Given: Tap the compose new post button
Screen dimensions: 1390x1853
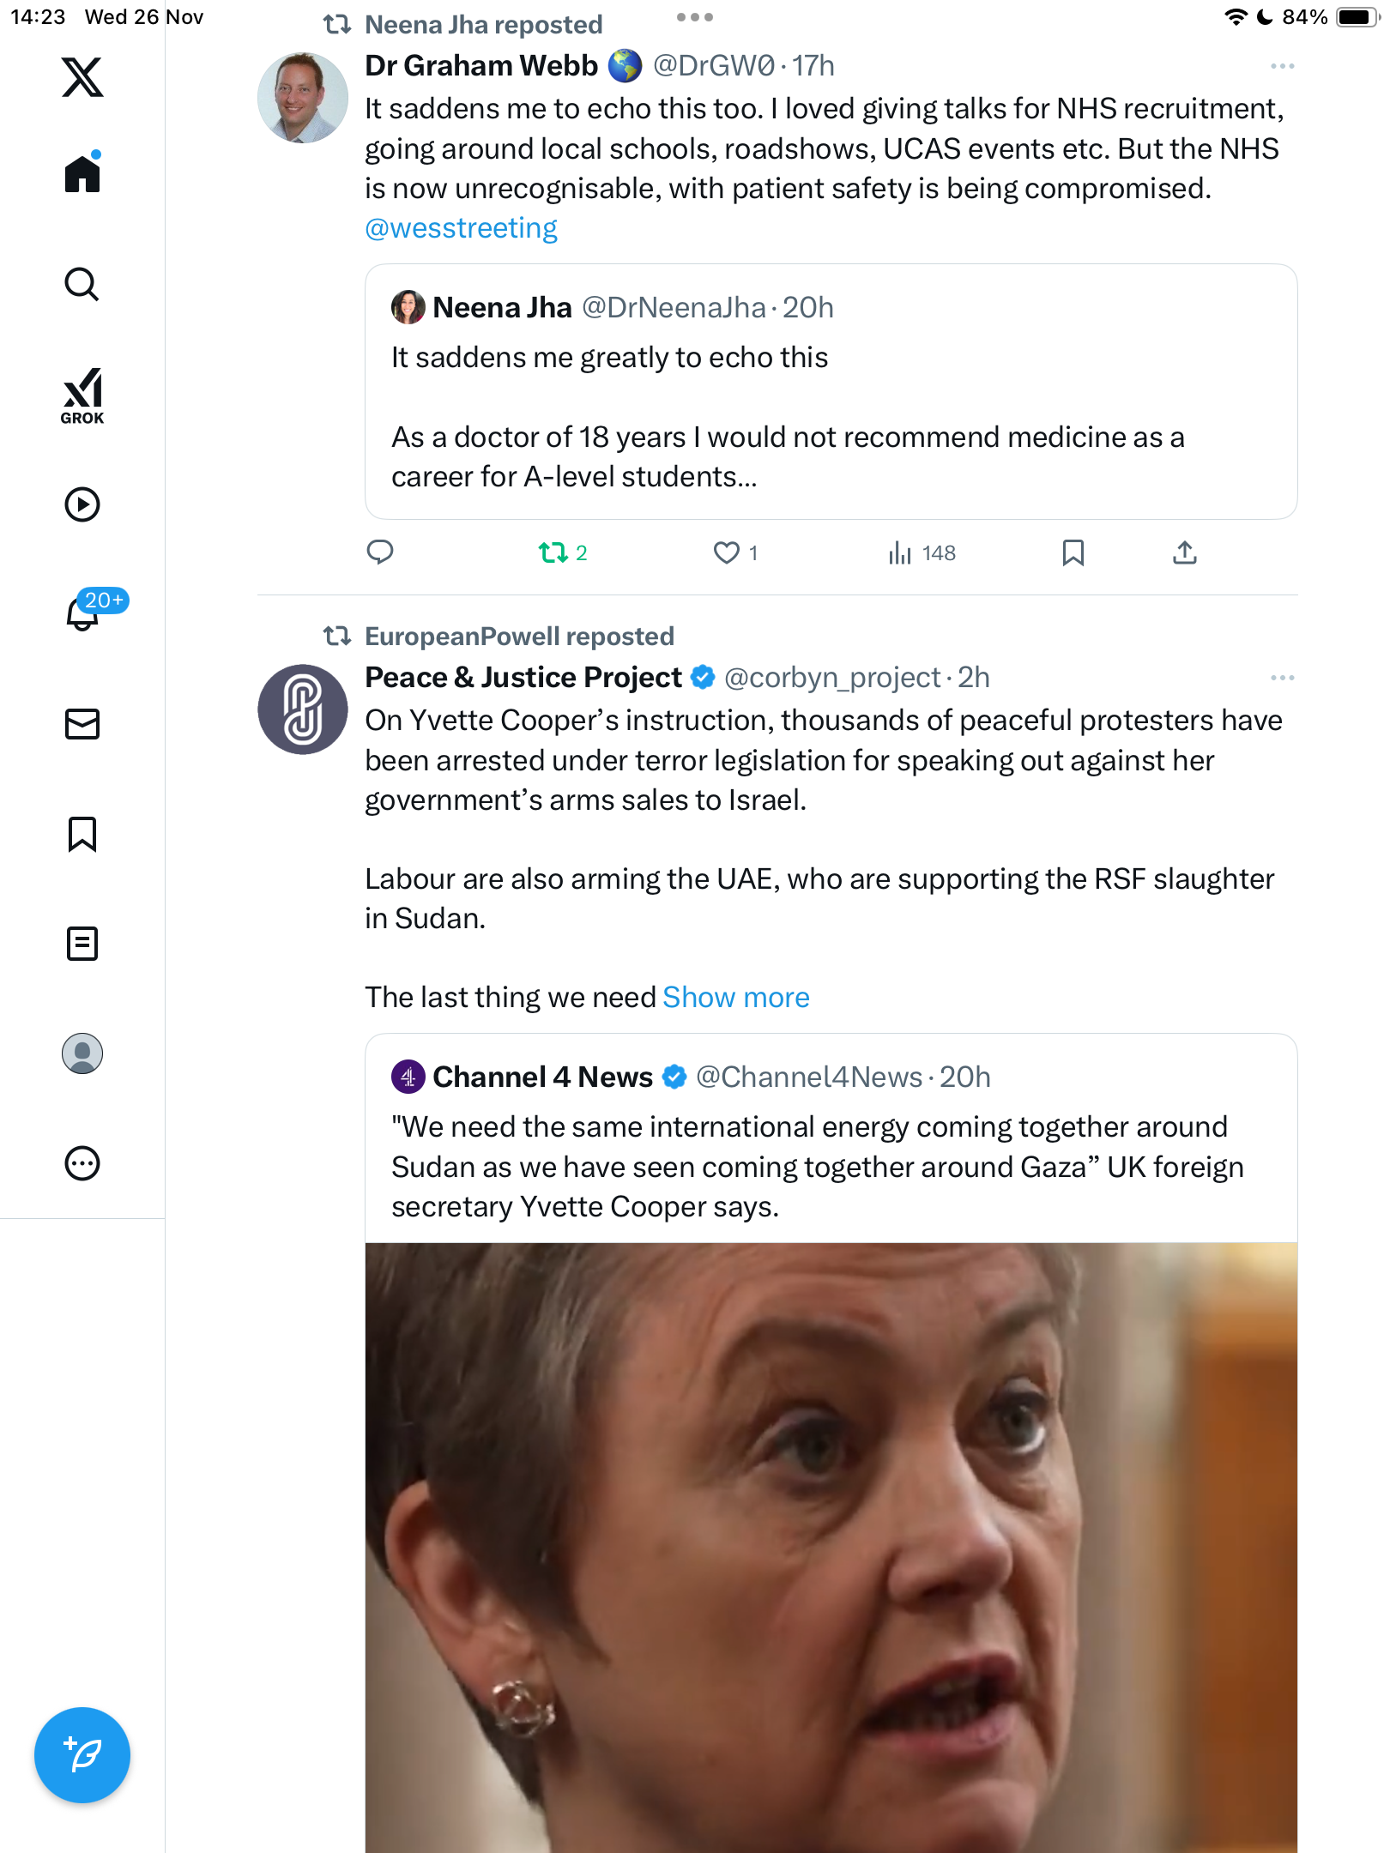Looking at the screenshot, I should (82, 1754).
